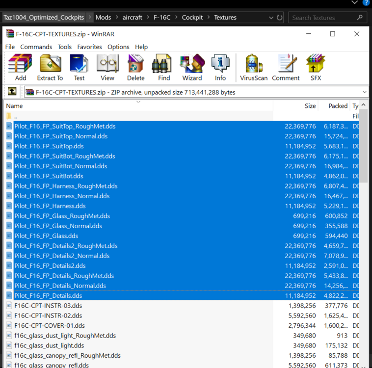372x368 pixels.
Task: Click the file list vertical scrollbar thumb
Action: click(363, 146)
